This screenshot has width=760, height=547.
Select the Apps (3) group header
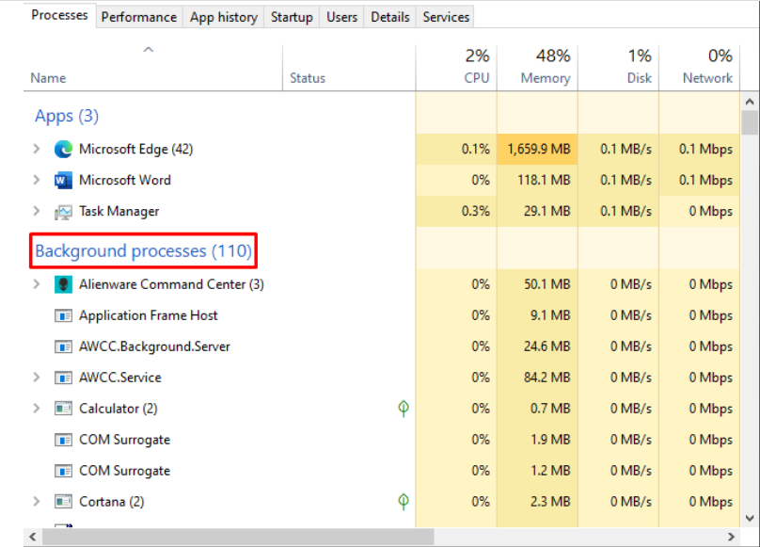point(67,117)
